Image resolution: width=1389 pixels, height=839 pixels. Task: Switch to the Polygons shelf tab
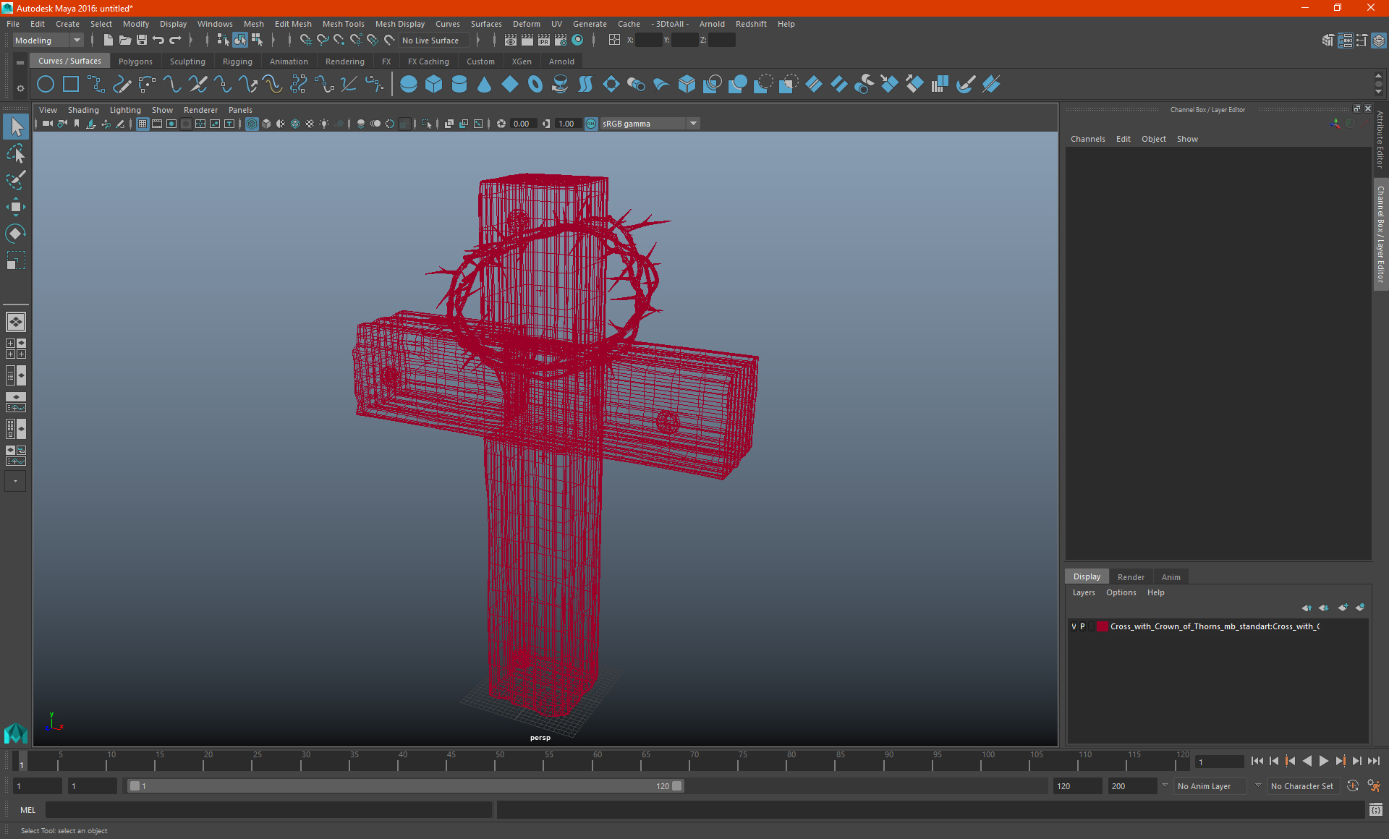135,61
